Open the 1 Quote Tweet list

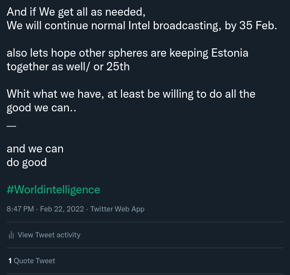point(32,261)
